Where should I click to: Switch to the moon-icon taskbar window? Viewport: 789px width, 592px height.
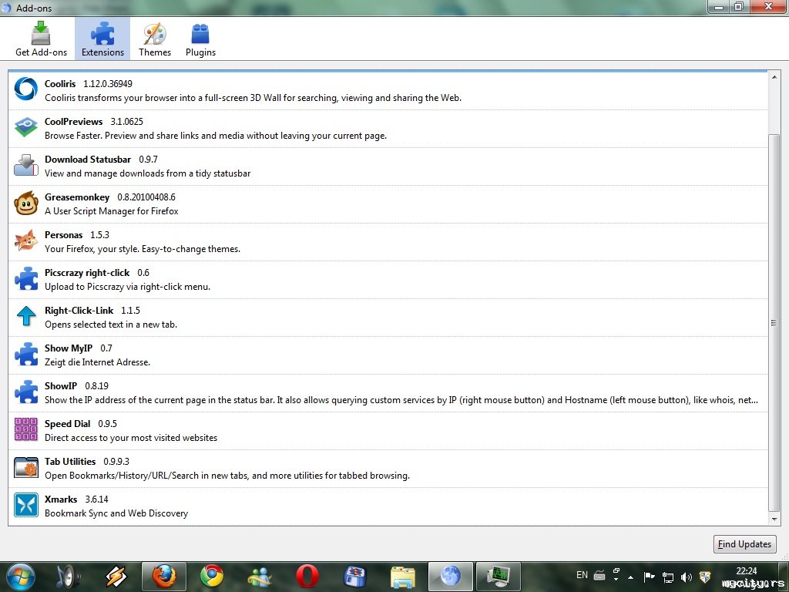tap(450, 577)
